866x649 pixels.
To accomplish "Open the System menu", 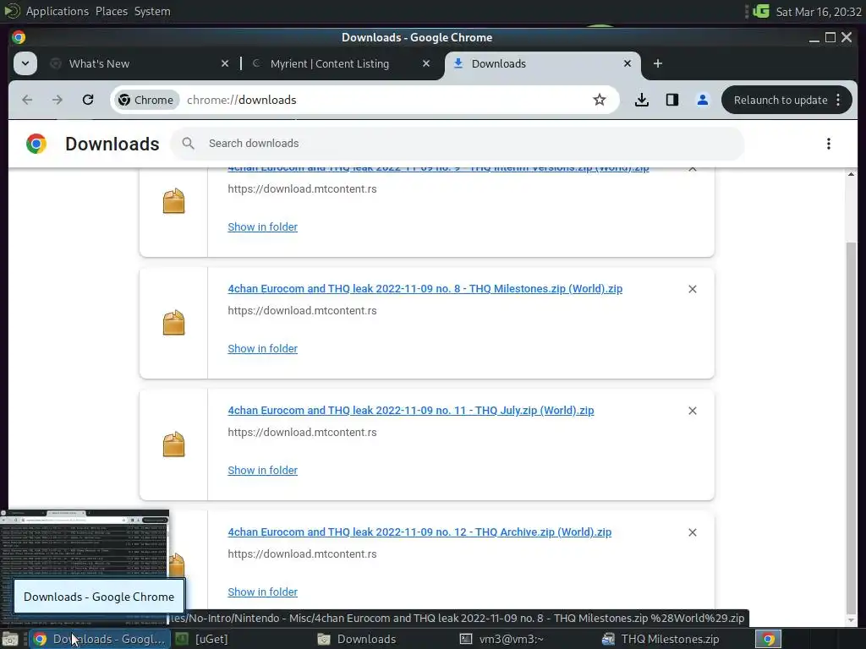I will [152, 11].
